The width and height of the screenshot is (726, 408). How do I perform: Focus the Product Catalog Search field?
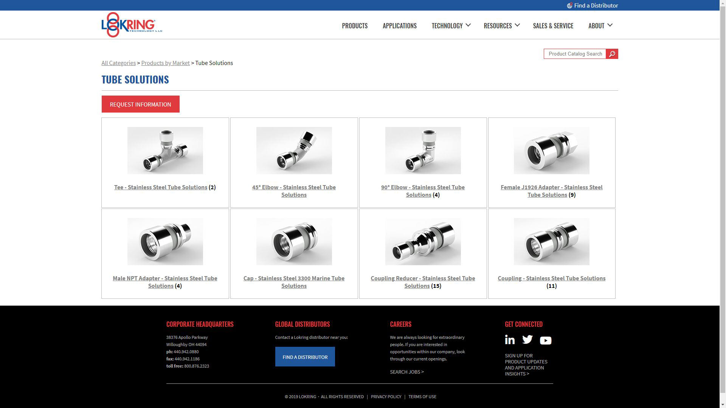tap(575, 54)
